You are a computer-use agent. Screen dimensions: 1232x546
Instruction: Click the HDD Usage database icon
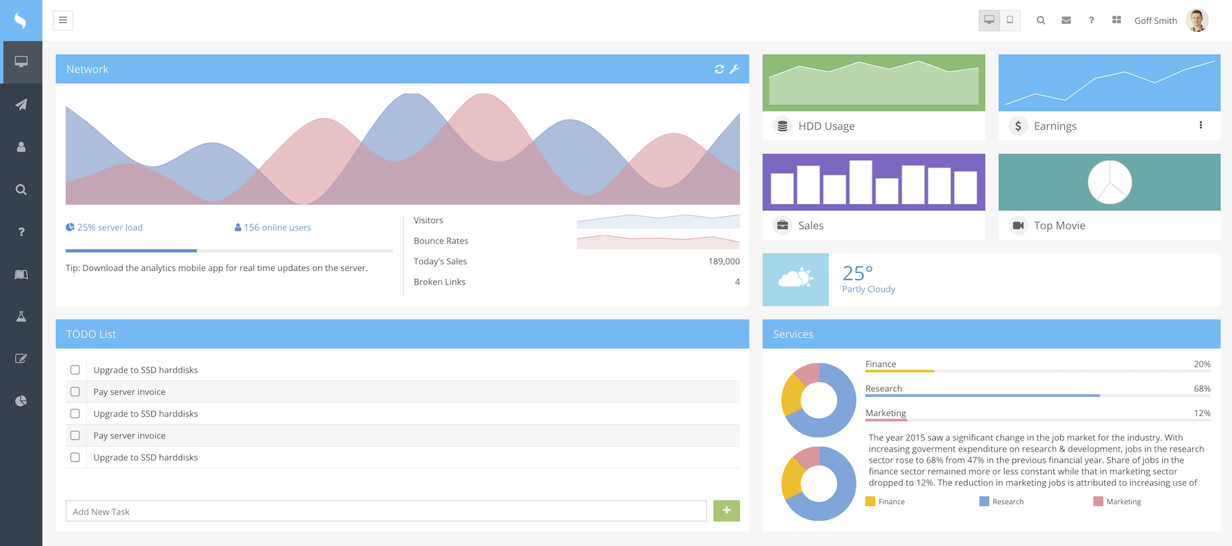(x=782, y=126)
